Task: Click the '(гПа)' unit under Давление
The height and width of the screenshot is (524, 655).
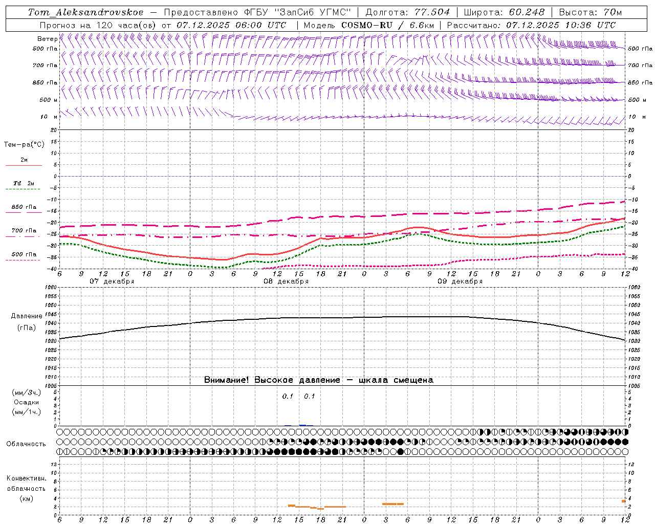Action: pyautogui.click(x=27, y=328)
